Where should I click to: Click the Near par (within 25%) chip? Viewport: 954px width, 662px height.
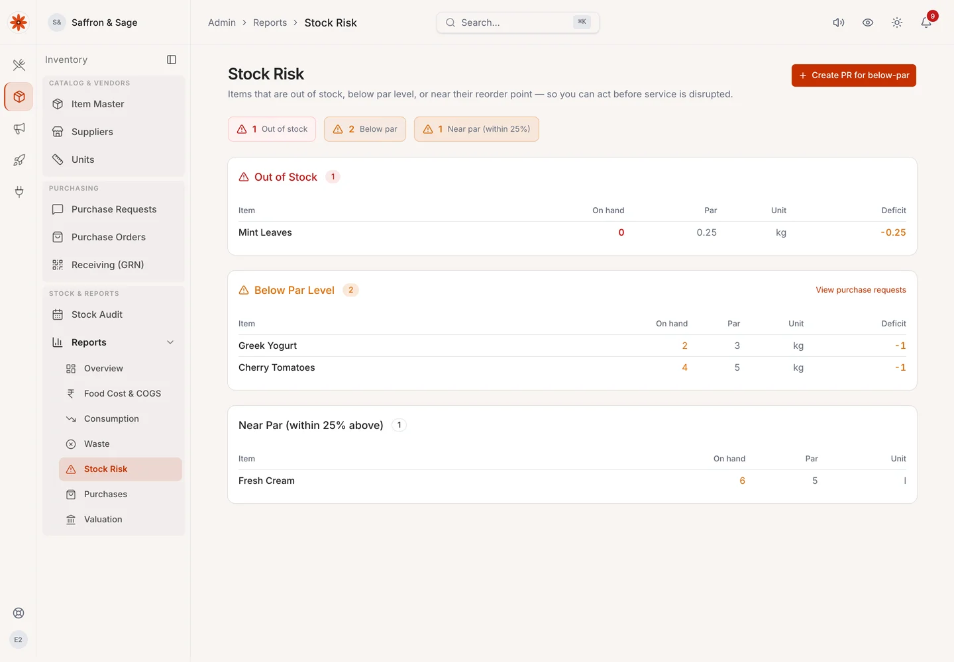[x=476, y=129]
